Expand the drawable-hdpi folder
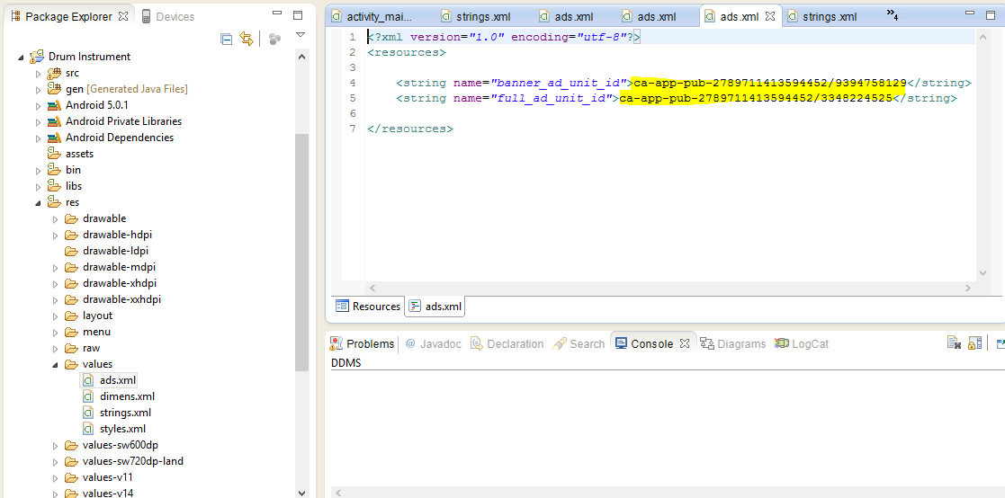The image size is (1005, 498). tap(56, 235)
